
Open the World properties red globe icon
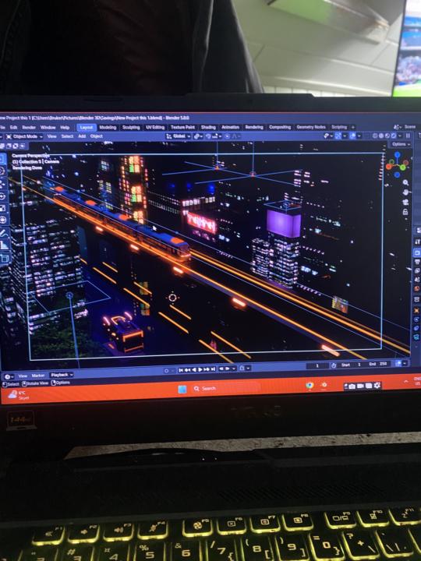click(x=416, y=288)
